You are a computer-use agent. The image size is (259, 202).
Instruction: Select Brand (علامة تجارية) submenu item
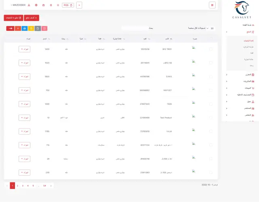tap(249, 59)
